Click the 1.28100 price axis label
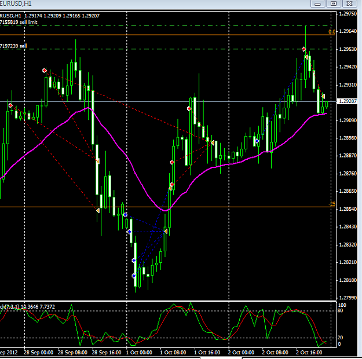Viewport: 362px width, 359px height. click(x=348, y=280)
